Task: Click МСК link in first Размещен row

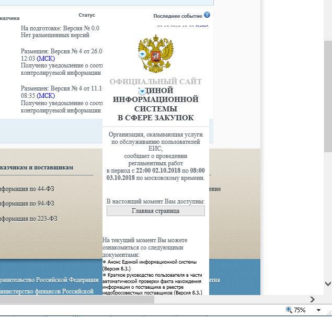Action: click(x=45, y=59)
